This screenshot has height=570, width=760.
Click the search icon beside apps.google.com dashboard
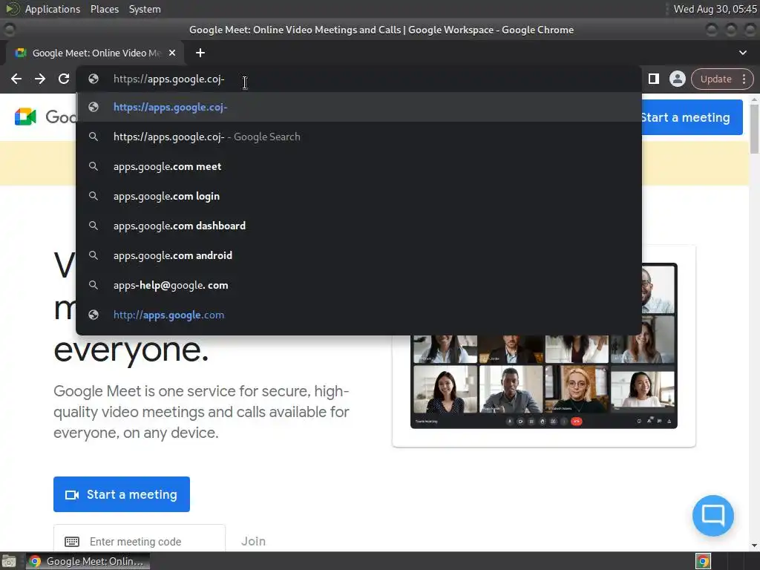click(x=94, y=226)
